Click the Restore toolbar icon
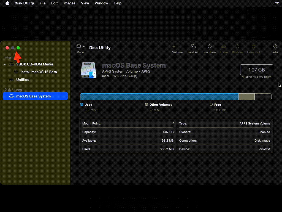282x212 pixels. click(237, 47)
